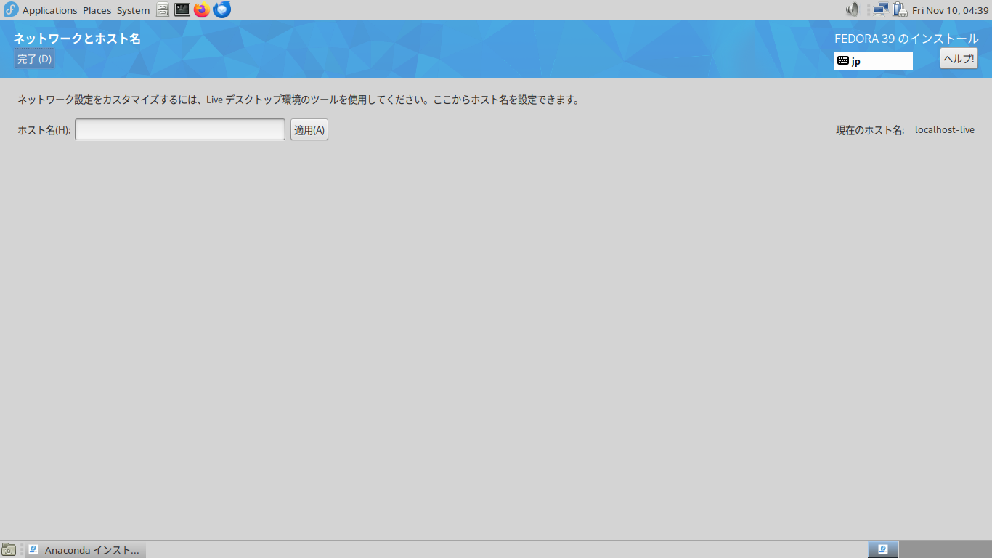
Task: Launch the terminal from top panel
Action: point(182,9)
